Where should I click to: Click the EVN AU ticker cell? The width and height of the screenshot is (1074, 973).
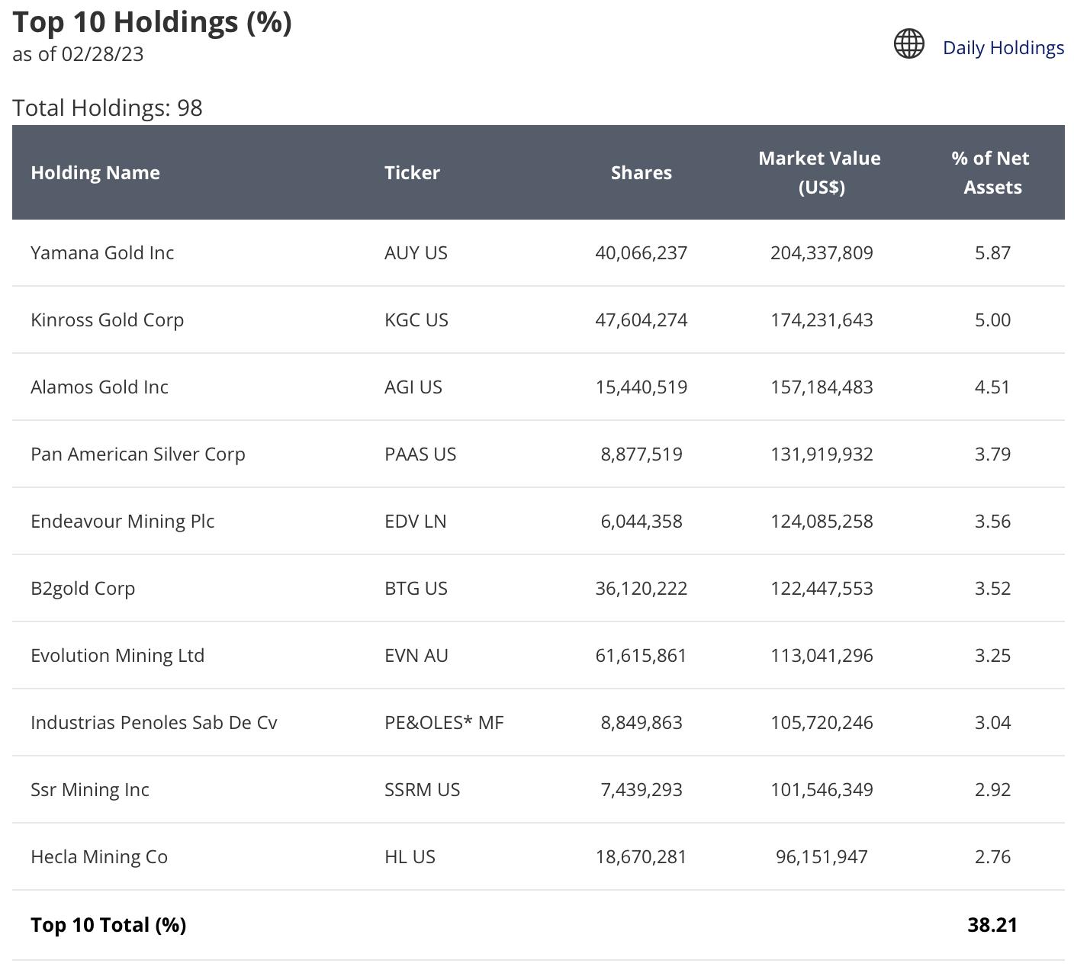point(416,655)
